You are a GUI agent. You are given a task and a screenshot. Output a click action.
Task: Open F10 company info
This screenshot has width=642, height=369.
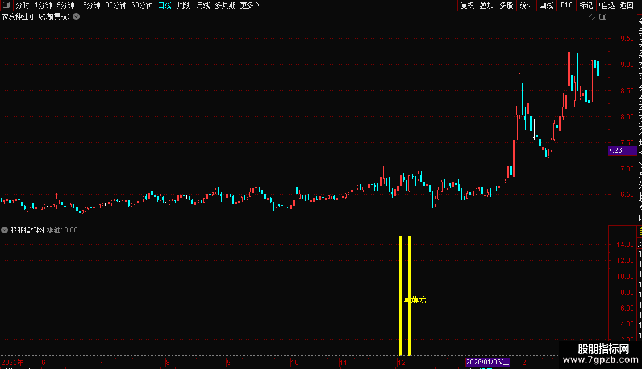coord(566,5)
